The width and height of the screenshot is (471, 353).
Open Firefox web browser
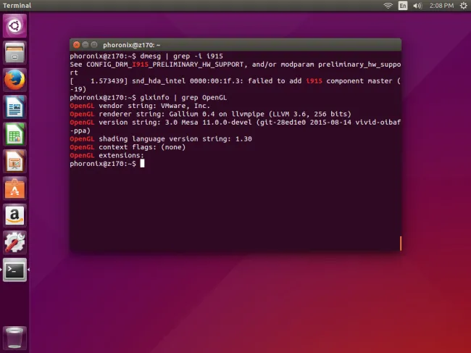click(14, 80)
